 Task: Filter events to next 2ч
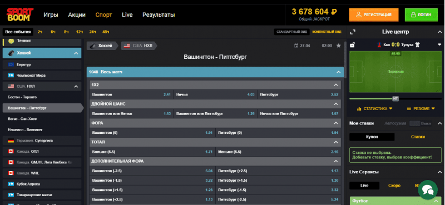click(39, 32)
